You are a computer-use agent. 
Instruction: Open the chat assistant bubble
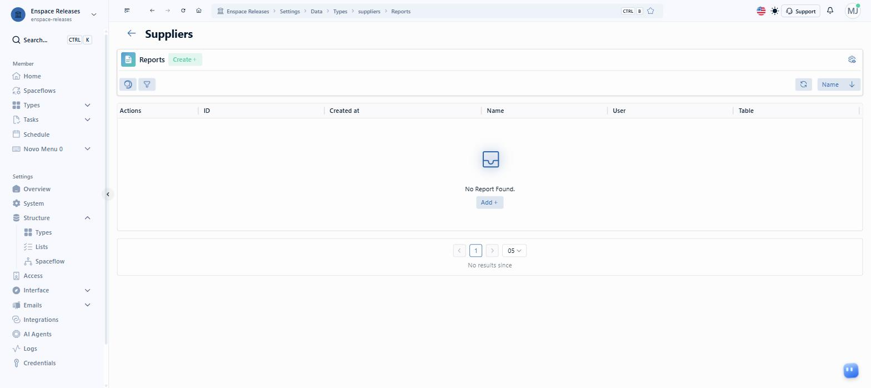[x=851, y=370]
